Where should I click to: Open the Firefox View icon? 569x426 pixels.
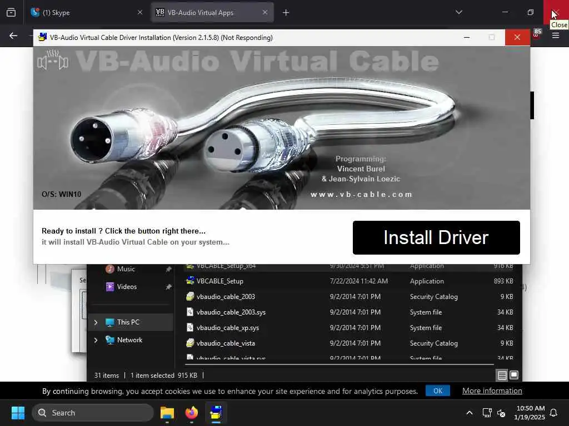11,13
